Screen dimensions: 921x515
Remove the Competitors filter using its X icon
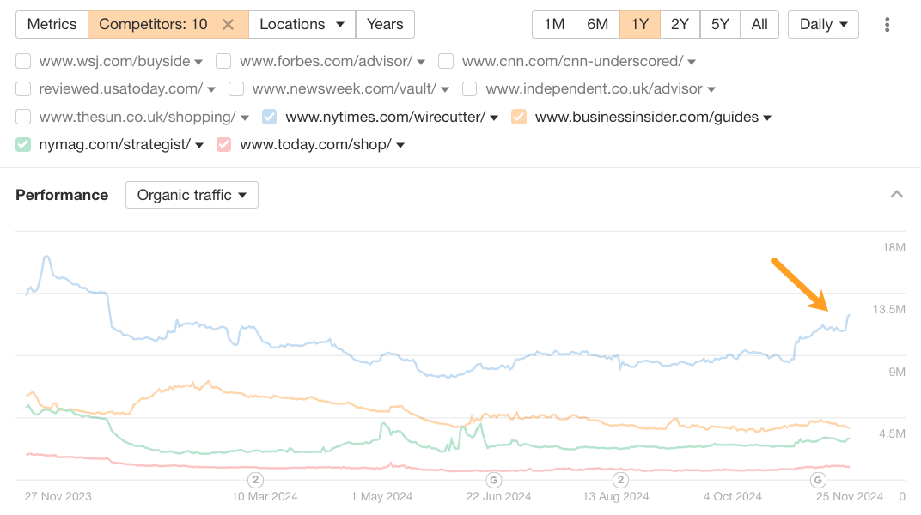tap(228, 25)
